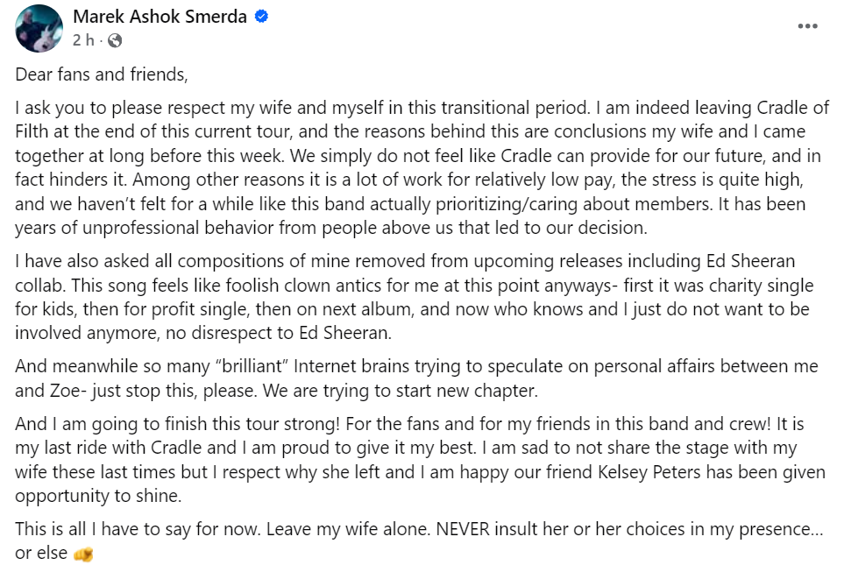Click the paragraph starting "And I am going"

tap(421, 461)
